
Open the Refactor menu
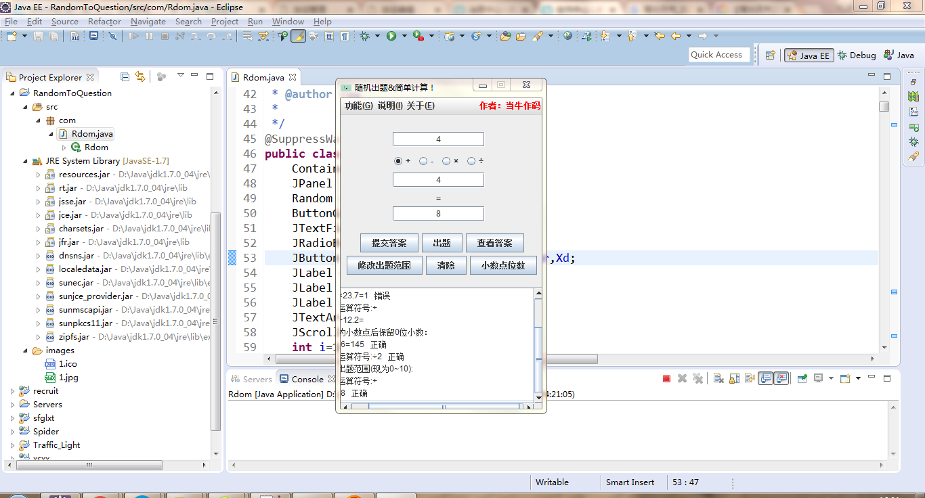(x=104, y=21)
